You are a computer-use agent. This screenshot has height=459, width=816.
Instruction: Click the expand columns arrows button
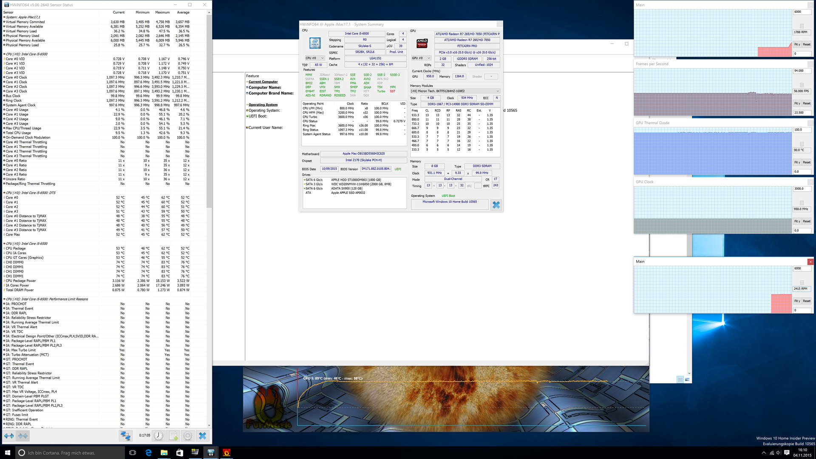coord(9,436)
